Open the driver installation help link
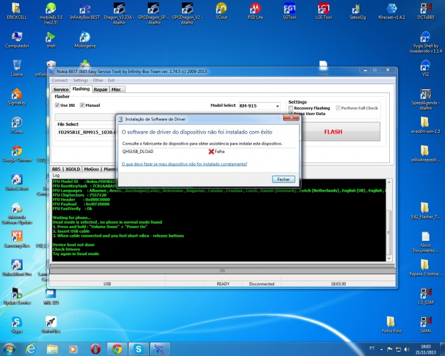This screenshot has height=356, width=445. point(185,164)
